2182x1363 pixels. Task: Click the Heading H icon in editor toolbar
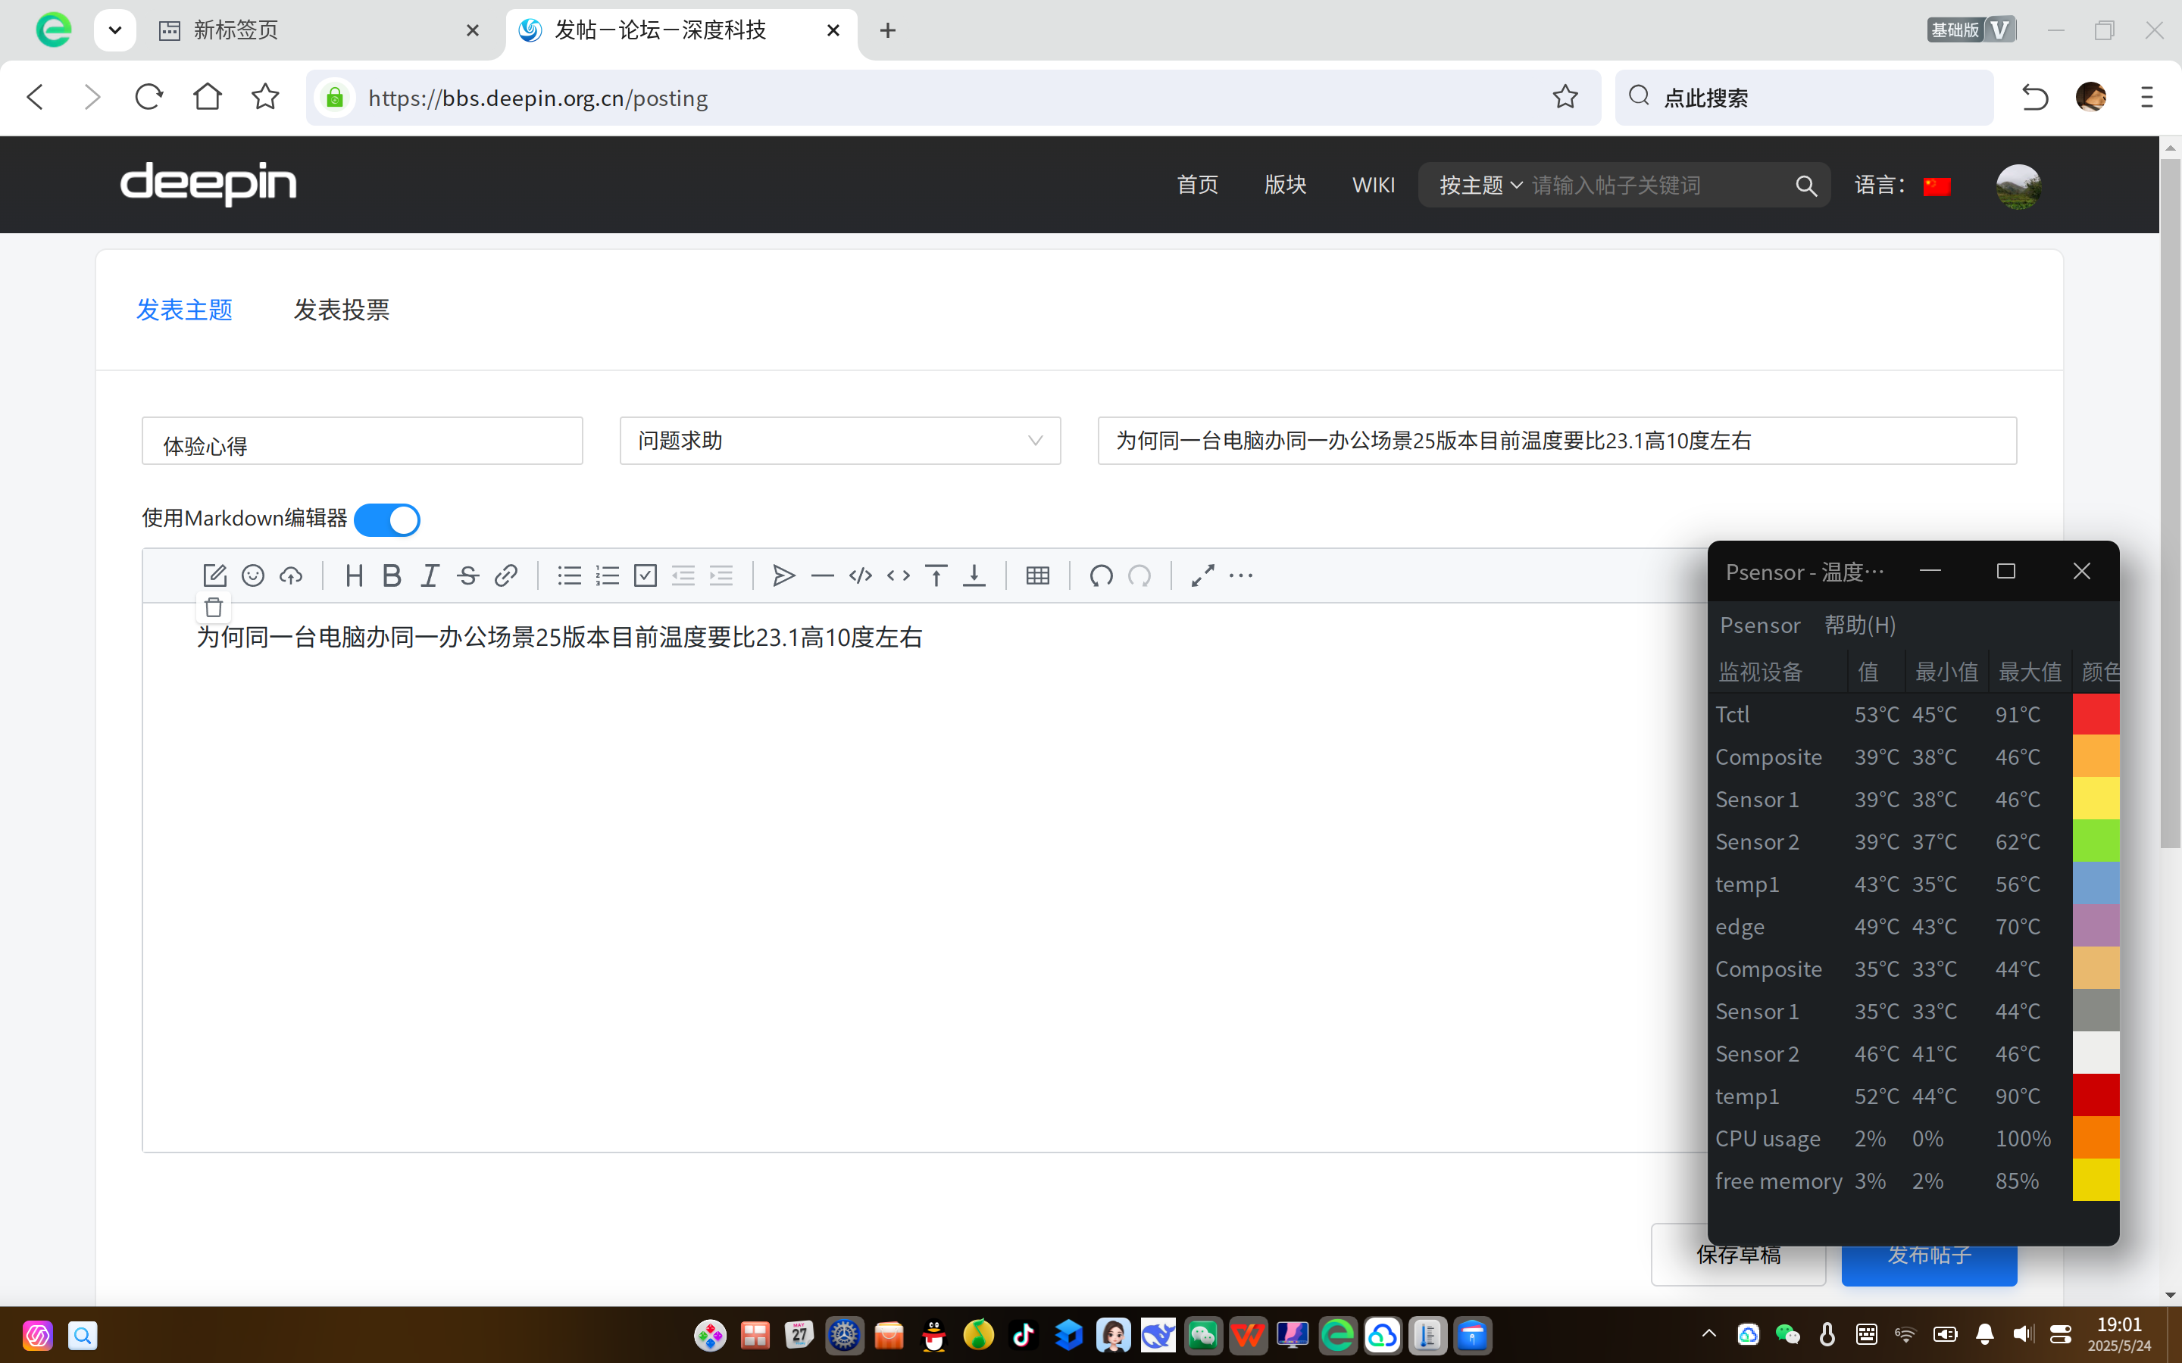[x=355, y=575]
